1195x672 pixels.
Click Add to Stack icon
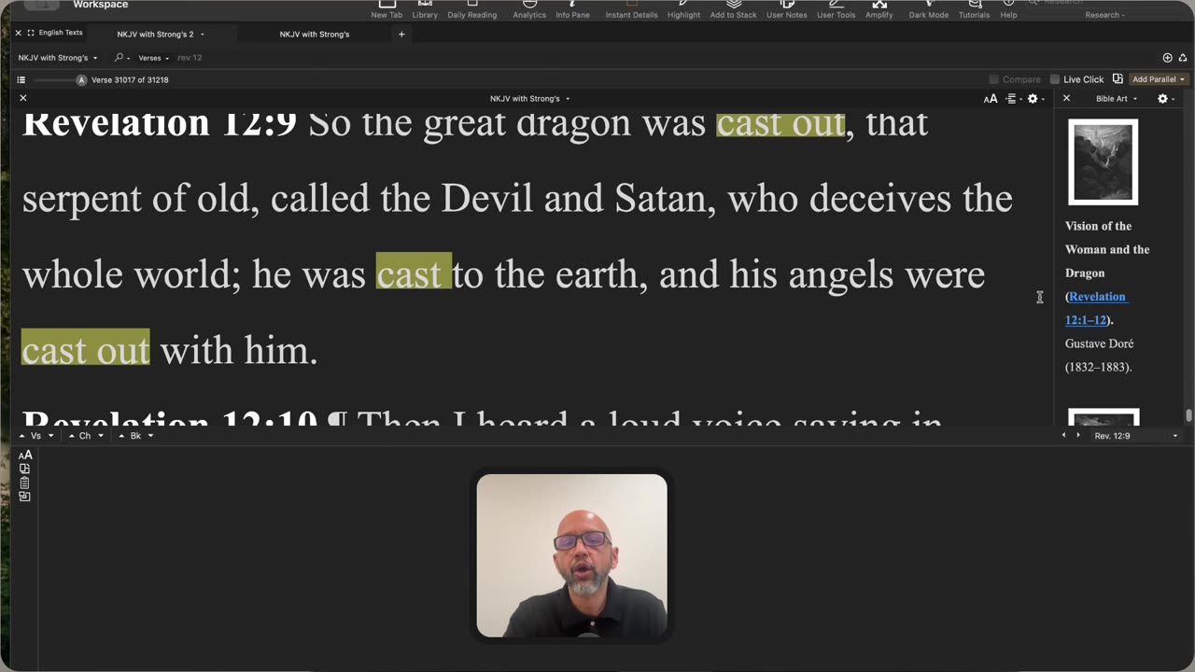(x=733, y=9)
